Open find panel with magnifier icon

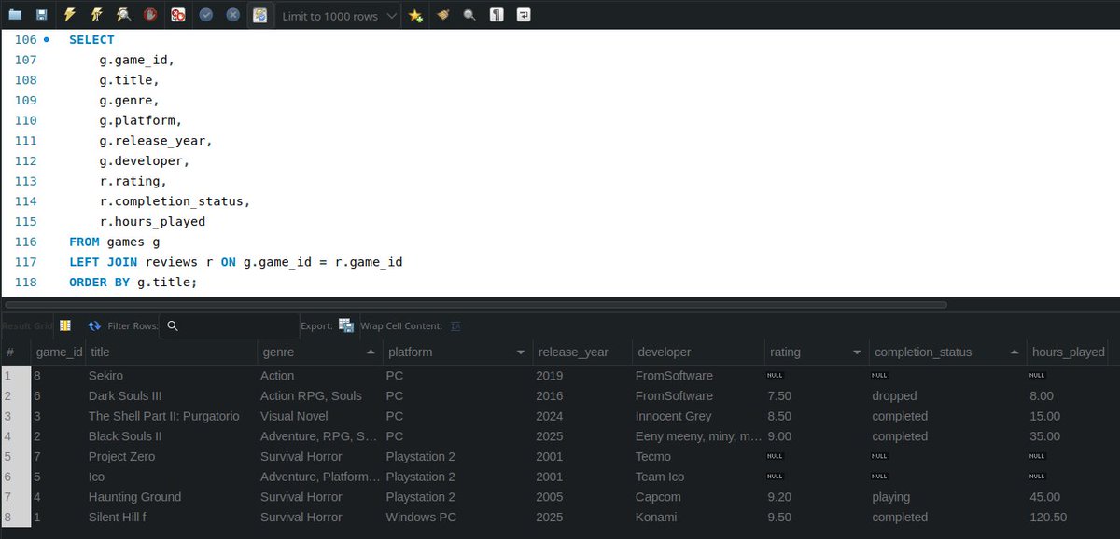pos(469,15)
